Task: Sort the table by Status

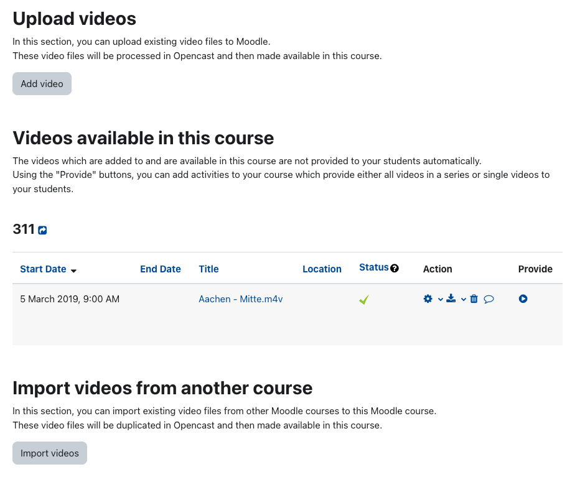Action: click(x=374, y=267)
